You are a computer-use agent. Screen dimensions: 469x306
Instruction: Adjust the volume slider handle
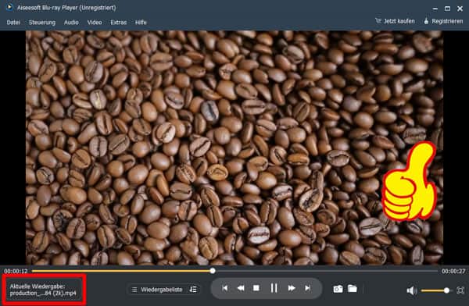(x=446, y=290)
